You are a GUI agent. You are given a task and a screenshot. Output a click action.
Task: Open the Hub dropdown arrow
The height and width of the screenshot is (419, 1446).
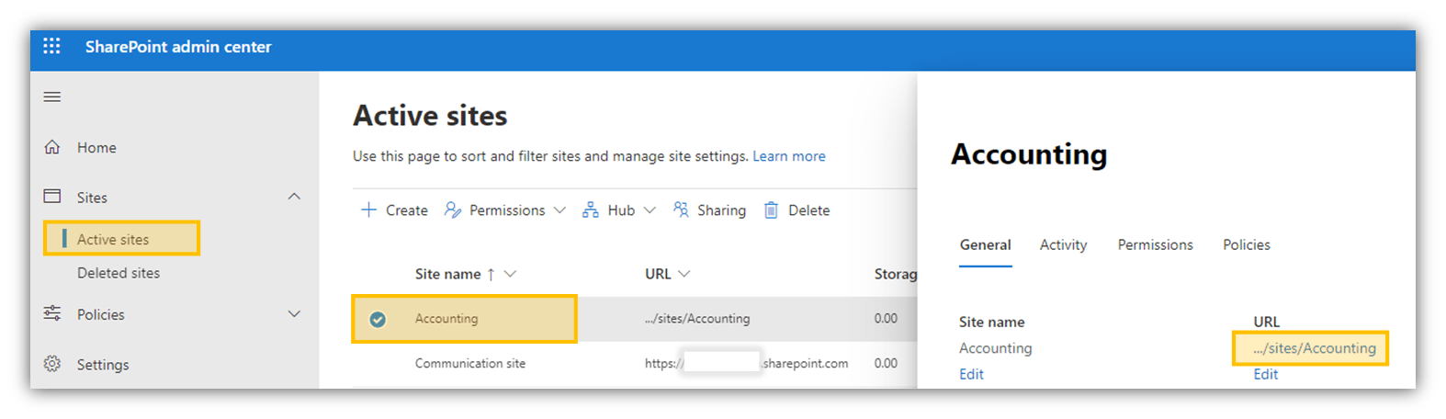(x=650, y=210)
